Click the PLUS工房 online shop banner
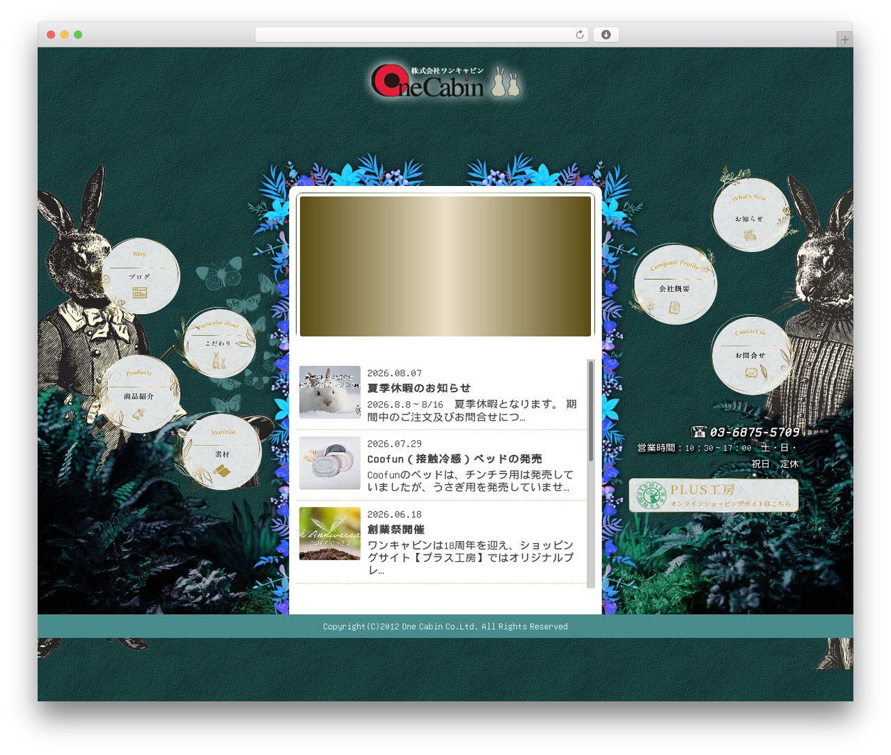This screenshot has height=755, width=891. coord(713,496)
